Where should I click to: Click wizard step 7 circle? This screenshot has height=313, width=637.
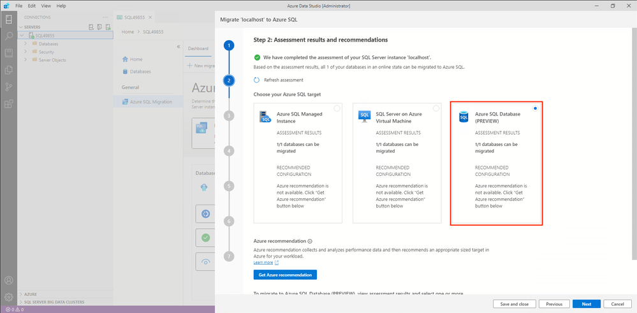[x=229, y=256]
